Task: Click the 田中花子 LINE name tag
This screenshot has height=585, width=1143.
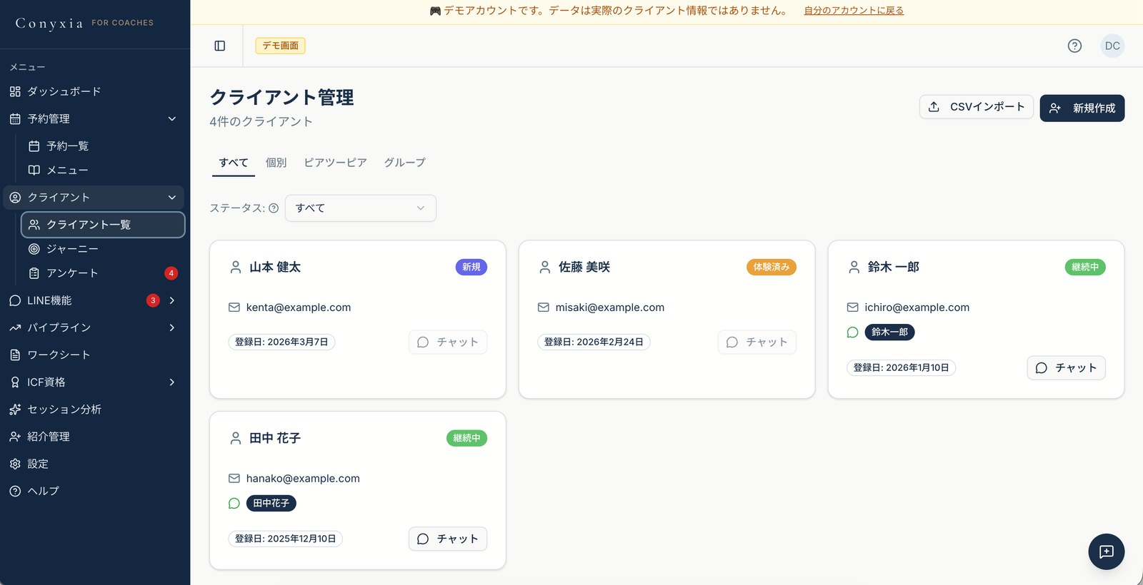Action: pyautogui.click(x=271, y=504)
